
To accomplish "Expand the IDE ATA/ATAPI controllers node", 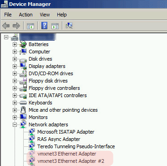I will pos(15,96).
